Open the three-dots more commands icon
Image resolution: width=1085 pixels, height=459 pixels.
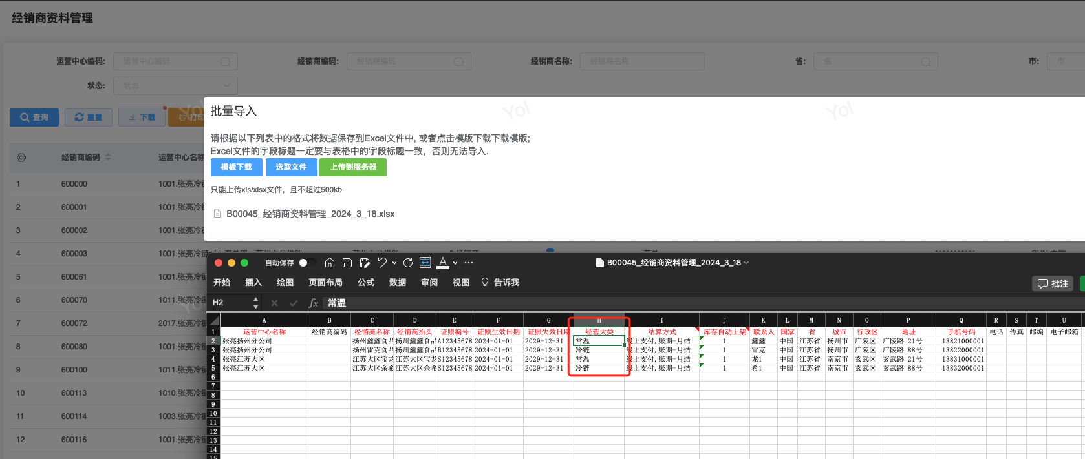[x=469, y=263]
